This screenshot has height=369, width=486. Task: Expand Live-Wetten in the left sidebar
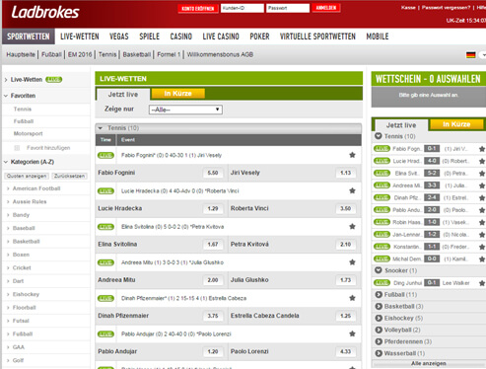[x=6, y=80]
